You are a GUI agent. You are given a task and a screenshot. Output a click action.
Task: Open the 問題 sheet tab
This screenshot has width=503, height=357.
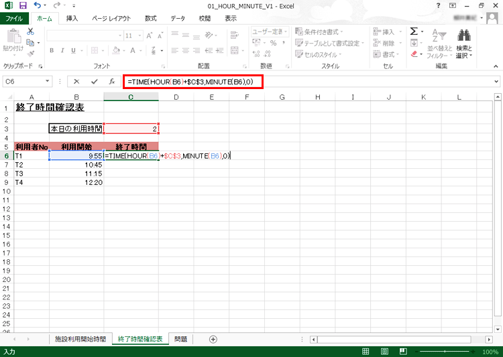pos(180,339)
